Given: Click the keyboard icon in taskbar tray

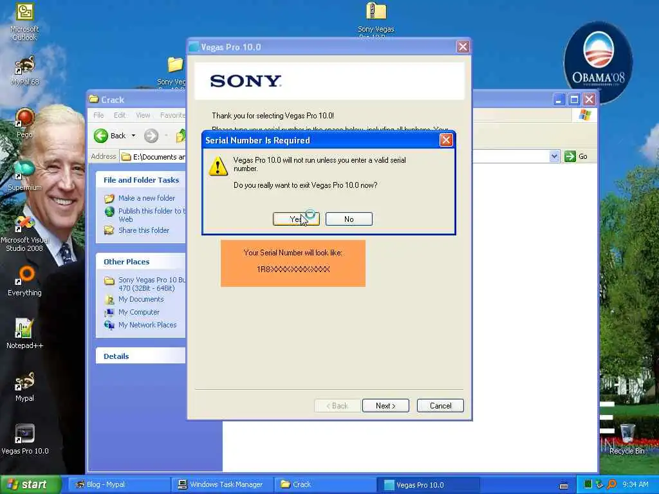Looking at the screenshot, I should click(x=564, y=485).
